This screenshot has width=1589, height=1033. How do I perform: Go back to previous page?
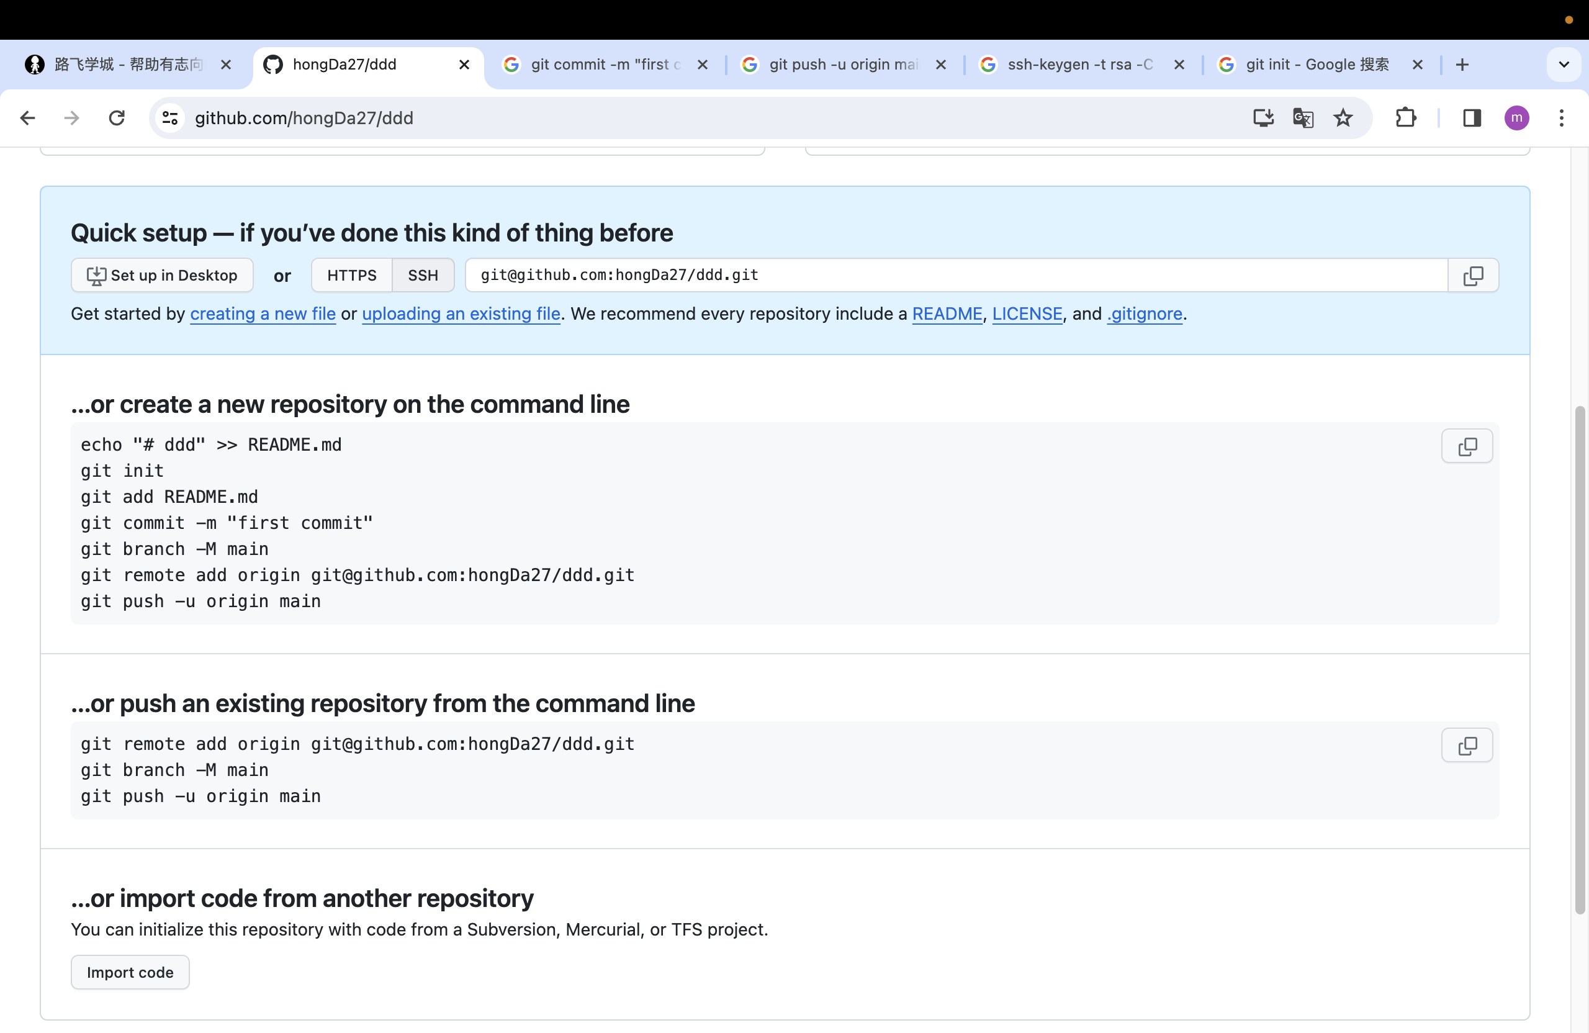click(27, 118)
